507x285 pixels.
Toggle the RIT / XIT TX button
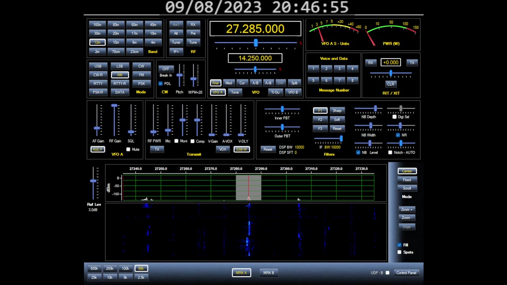coord(412,63)
